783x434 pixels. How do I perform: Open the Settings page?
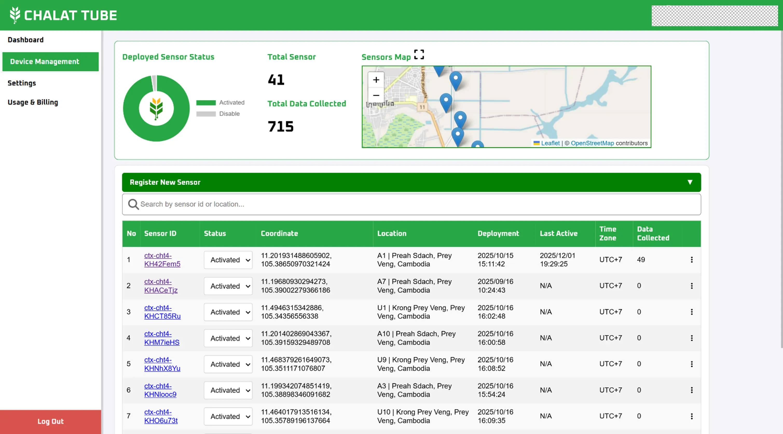[22, 83]
